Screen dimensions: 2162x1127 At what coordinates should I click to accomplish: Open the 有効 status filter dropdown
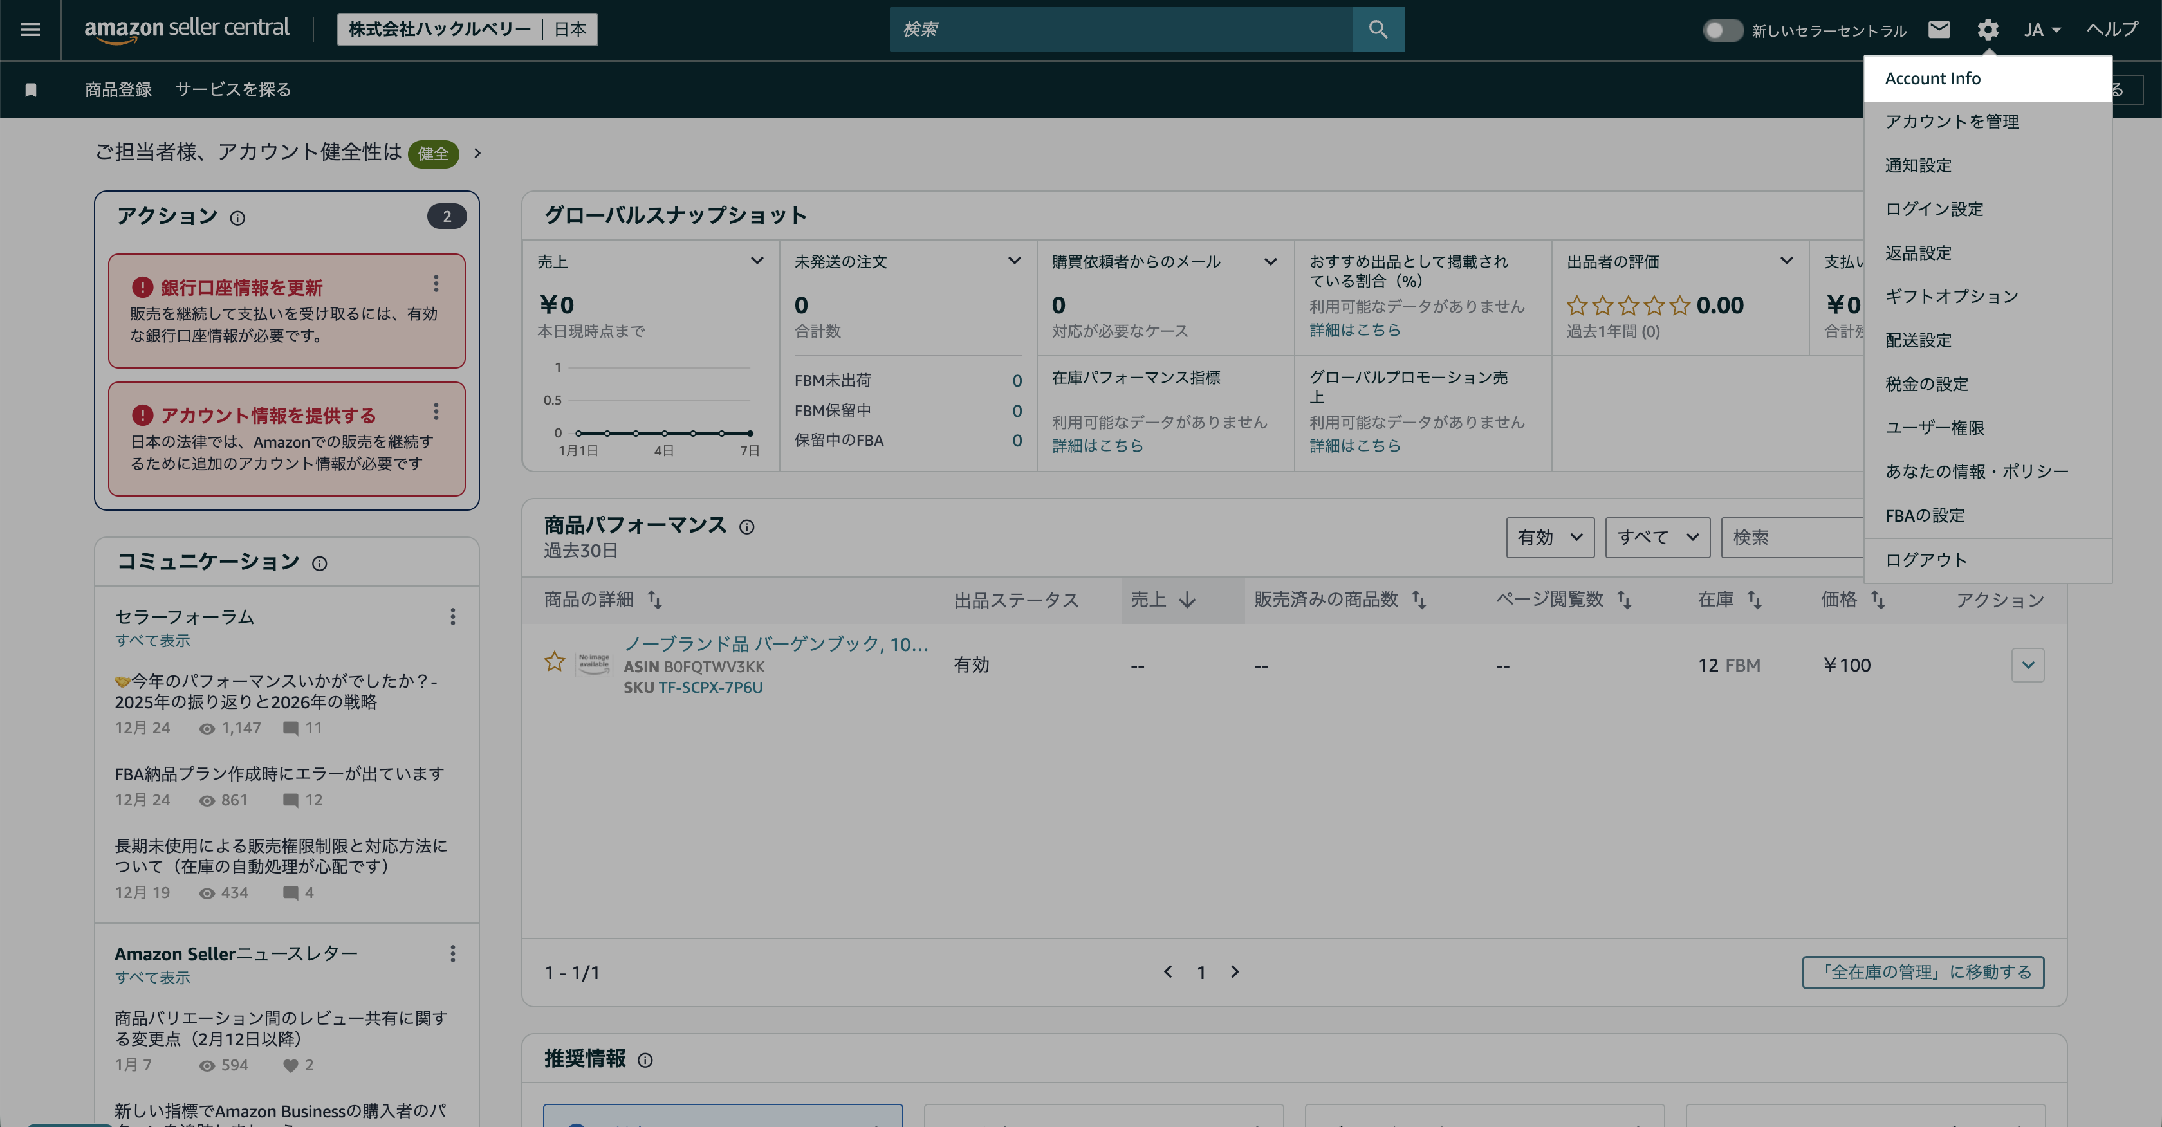click(x=1550, y=537)
